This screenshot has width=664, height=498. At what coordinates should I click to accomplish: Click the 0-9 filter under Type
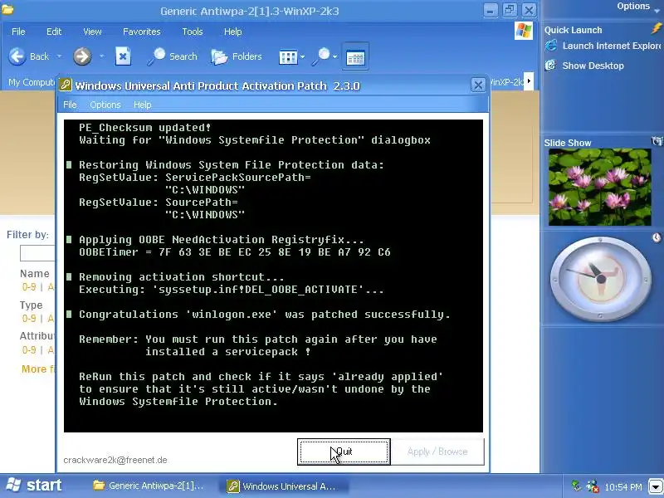29,319
